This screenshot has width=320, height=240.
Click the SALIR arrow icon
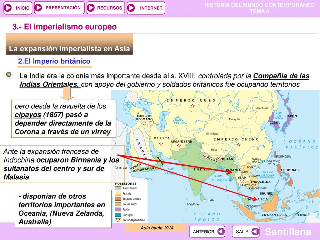coord(255,232)
